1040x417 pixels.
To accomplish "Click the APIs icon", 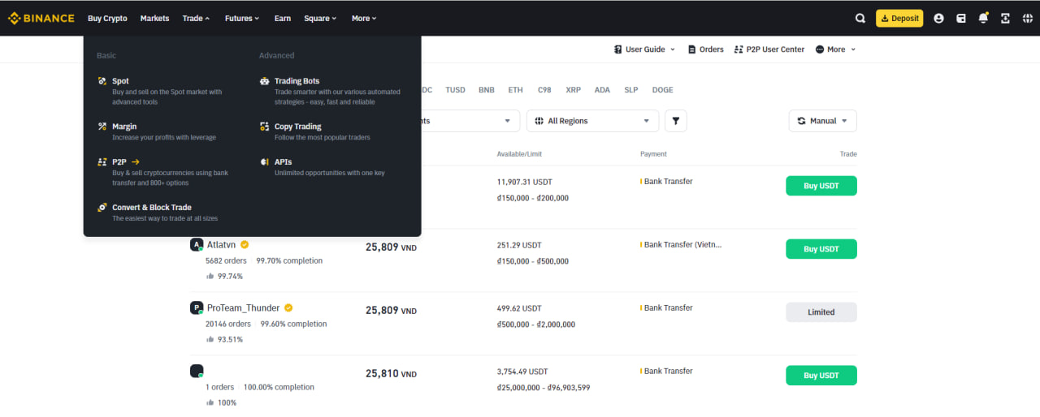I will click(264, 162).
